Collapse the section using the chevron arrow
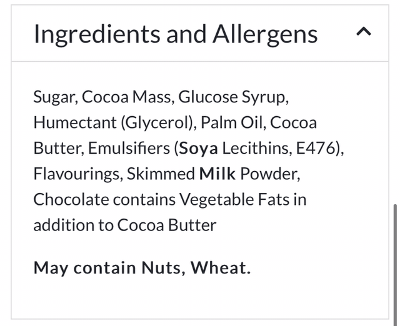 coord(363,32)
